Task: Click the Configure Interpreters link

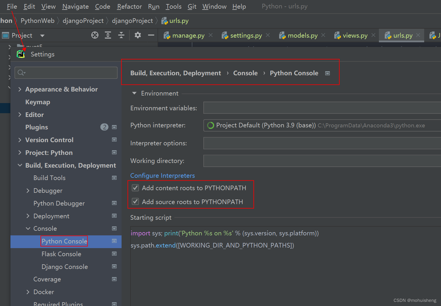Action: pyautogui.click(x=163, y=175)
